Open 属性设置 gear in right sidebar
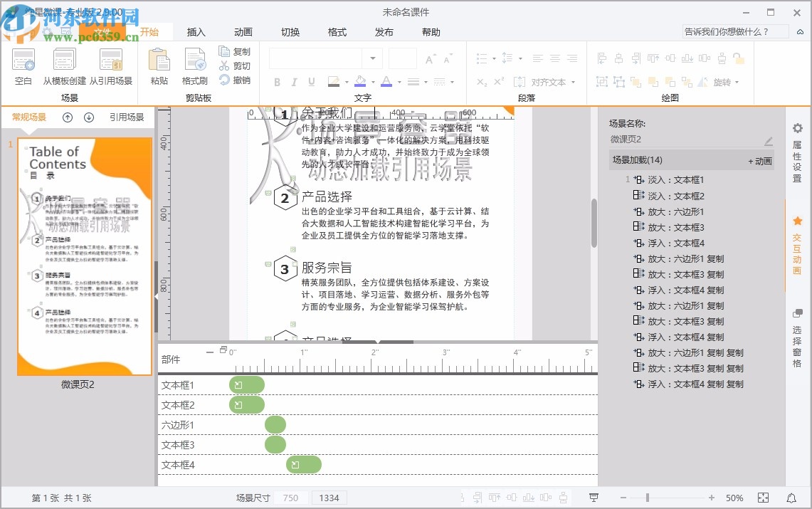 point(798,129)
